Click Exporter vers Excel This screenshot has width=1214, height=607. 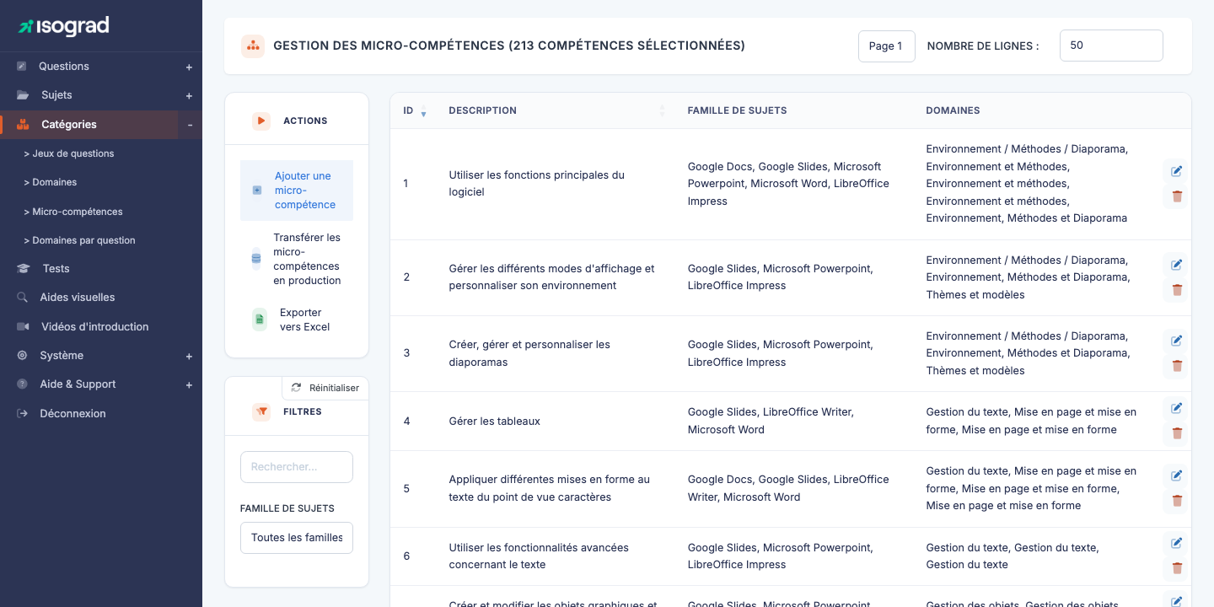tap(297, 320)
